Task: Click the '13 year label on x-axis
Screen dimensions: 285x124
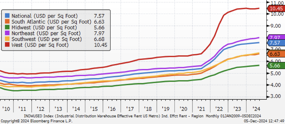Action: click(58, 109)
